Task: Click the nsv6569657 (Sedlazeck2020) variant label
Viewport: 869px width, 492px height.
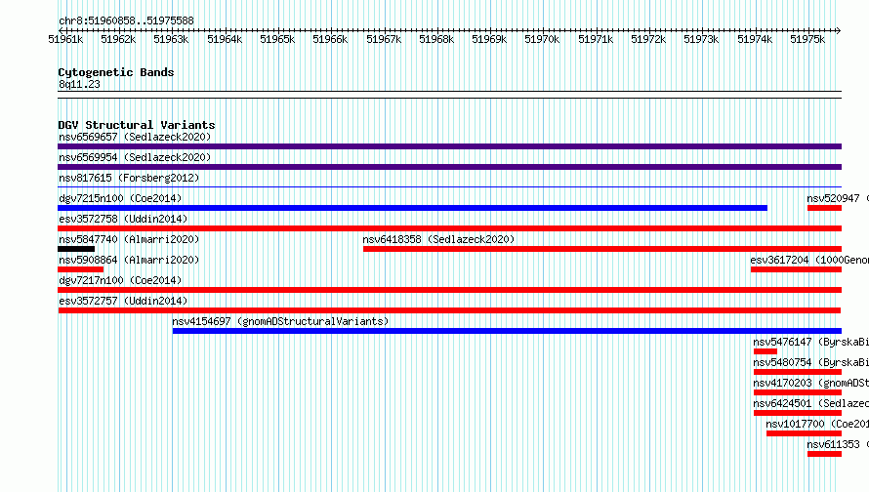Action: [x=135, y=137]
